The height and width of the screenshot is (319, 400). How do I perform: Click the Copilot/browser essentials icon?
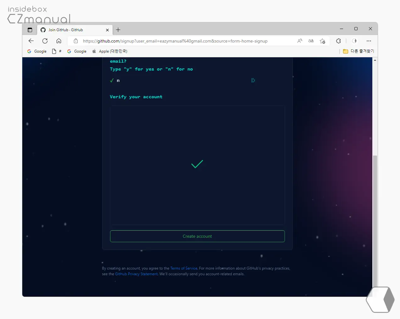click(354, 41)
